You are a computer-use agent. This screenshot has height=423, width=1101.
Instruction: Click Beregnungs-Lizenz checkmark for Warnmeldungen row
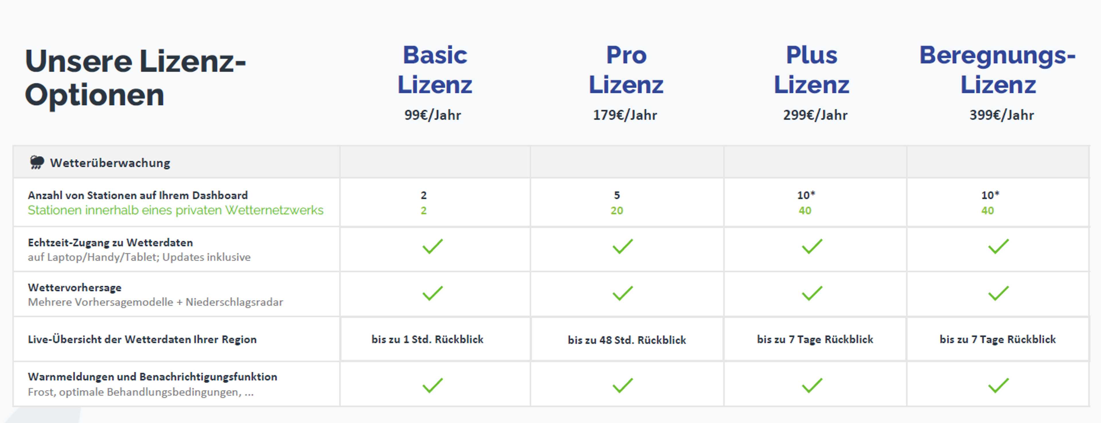pos(998,385)
